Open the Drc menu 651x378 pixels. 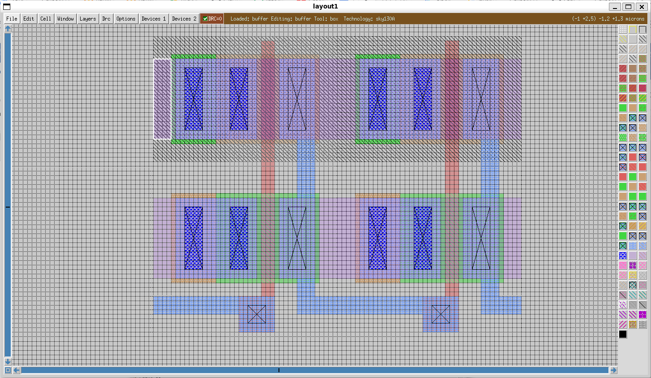(106, 19)
